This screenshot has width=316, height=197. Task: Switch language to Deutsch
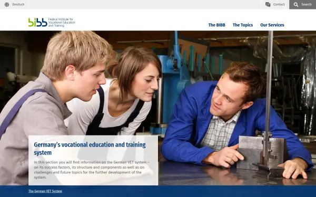click(18, 4)
